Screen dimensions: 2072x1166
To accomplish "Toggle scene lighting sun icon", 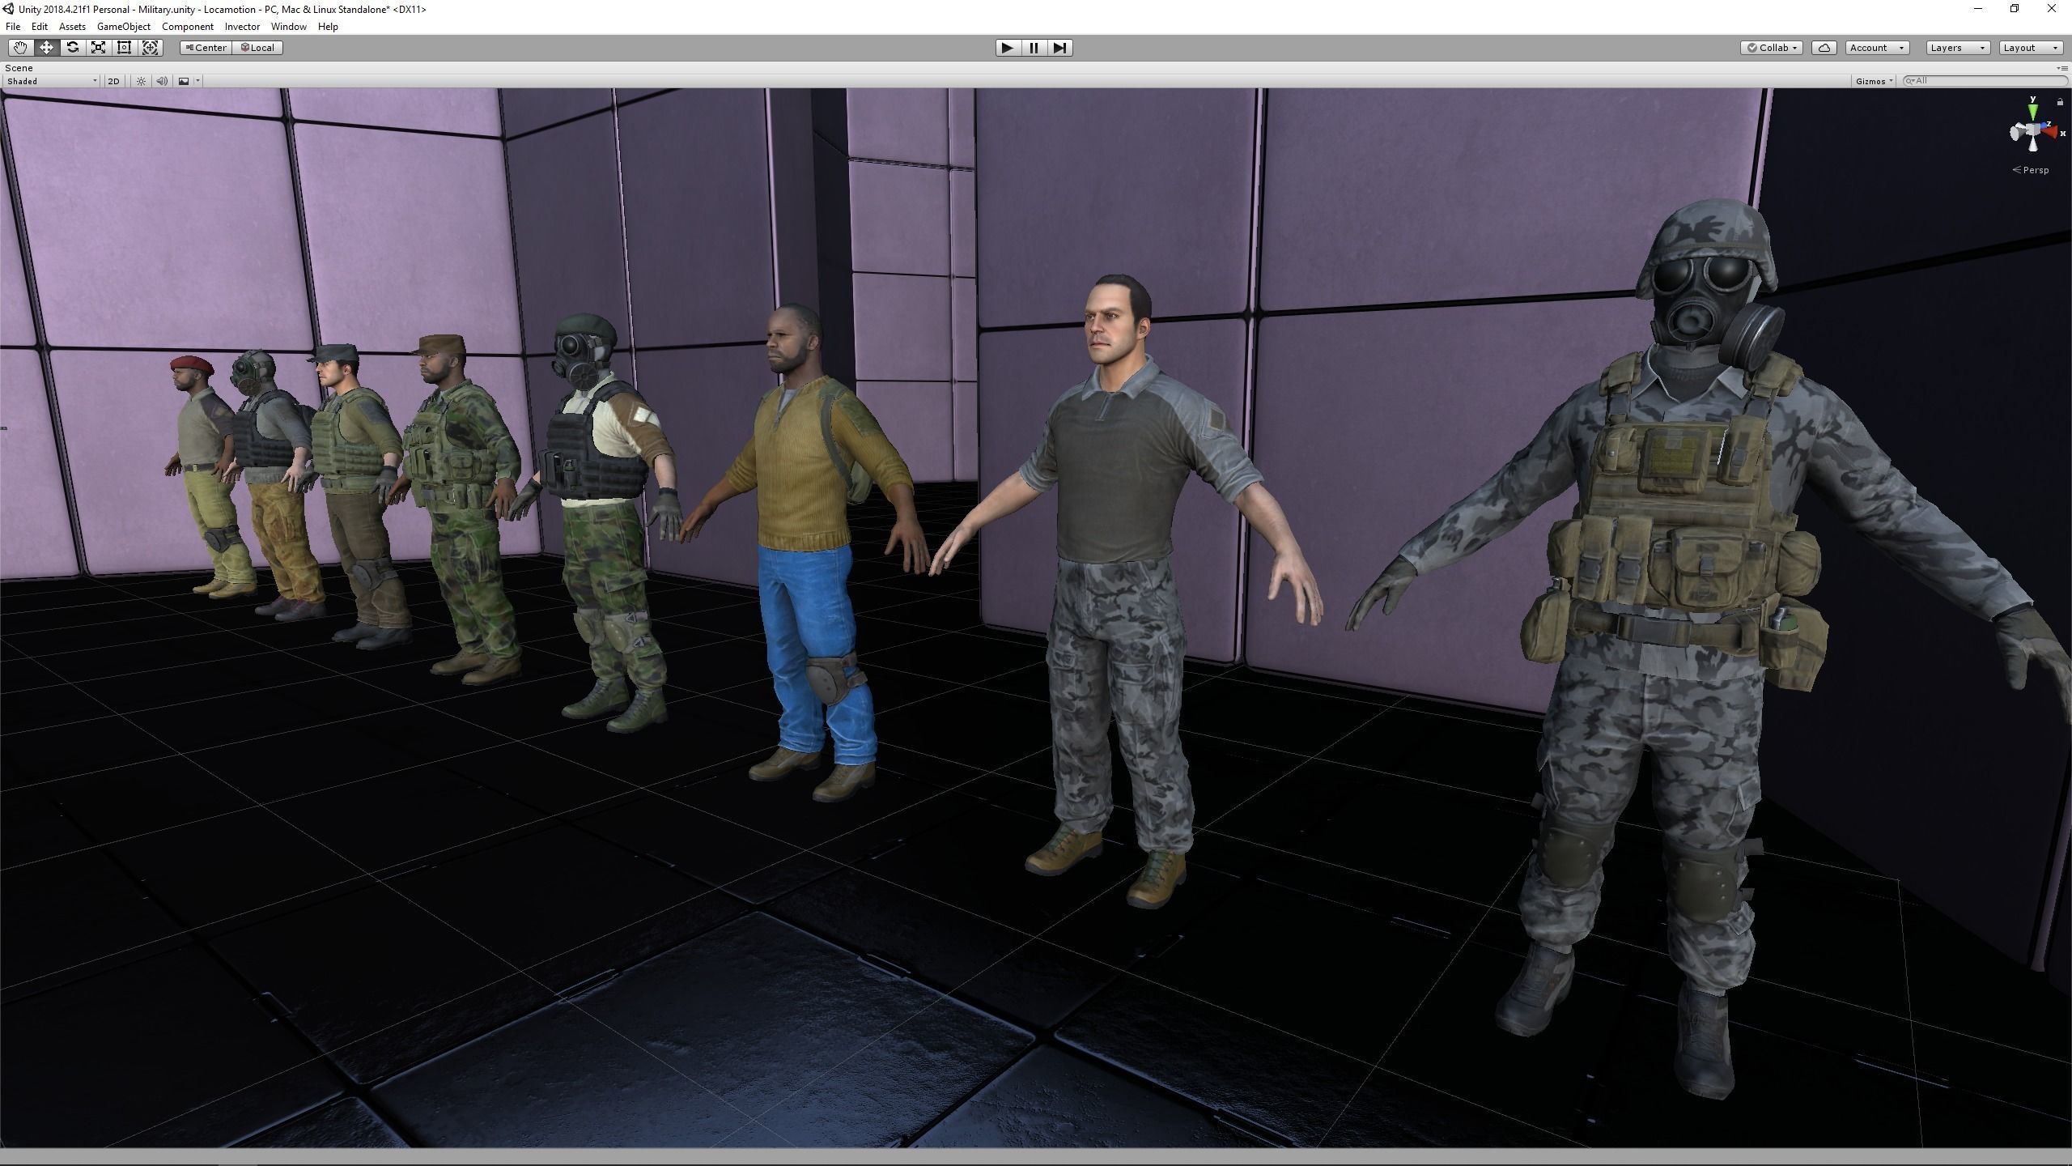I will 141,81.
